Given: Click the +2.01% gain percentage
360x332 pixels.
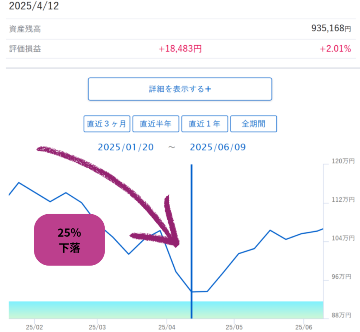Looking at the screenshot, I should [335, 49].
